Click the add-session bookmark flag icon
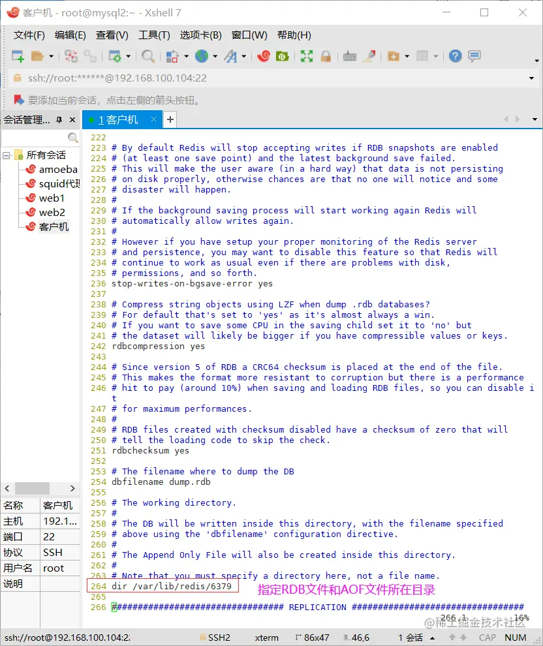543x646 pixels. [x=18, y=100]
